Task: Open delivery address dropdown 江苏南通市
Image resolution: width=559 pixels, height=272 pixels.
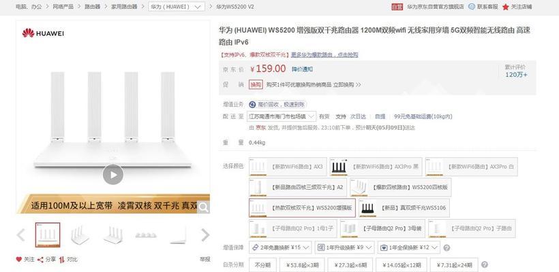Action: click(x=282, y=116)
